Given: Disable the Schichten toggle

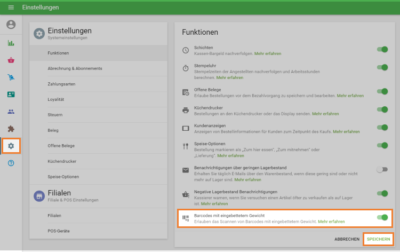Looking at the screenshot, I should pos(382,50).
